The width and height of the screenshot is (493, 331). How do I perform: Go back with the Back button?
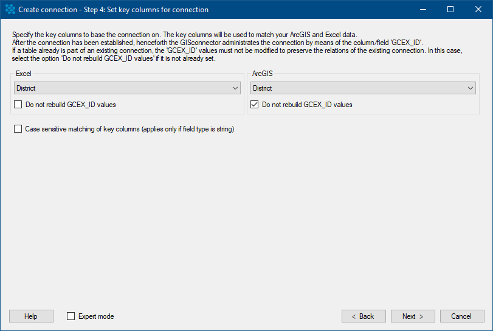(364, 316)
